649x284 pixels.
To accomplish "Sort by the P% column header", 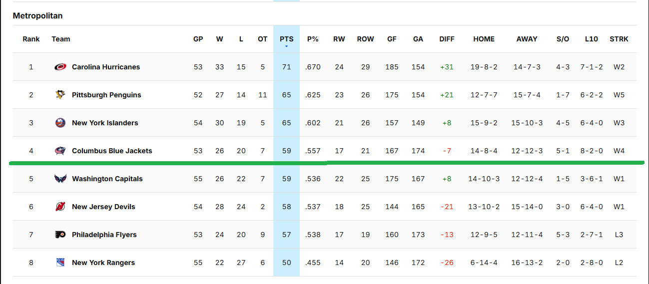I will coord(313,39).
